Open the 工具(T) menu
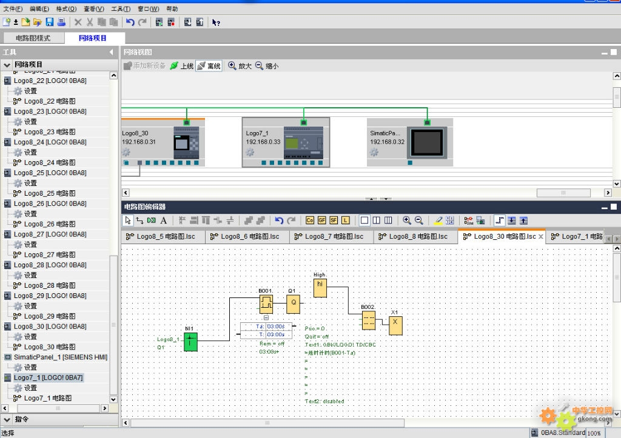 pyautogui.click(x=121, y=8)
